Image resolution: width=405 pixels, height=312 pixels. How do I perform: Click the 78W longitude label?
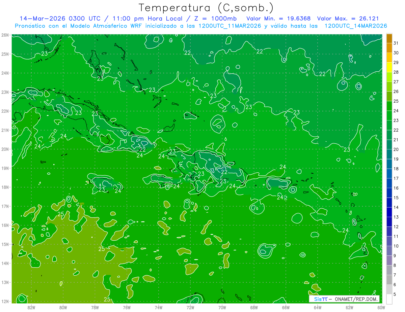tap(95, 307)
